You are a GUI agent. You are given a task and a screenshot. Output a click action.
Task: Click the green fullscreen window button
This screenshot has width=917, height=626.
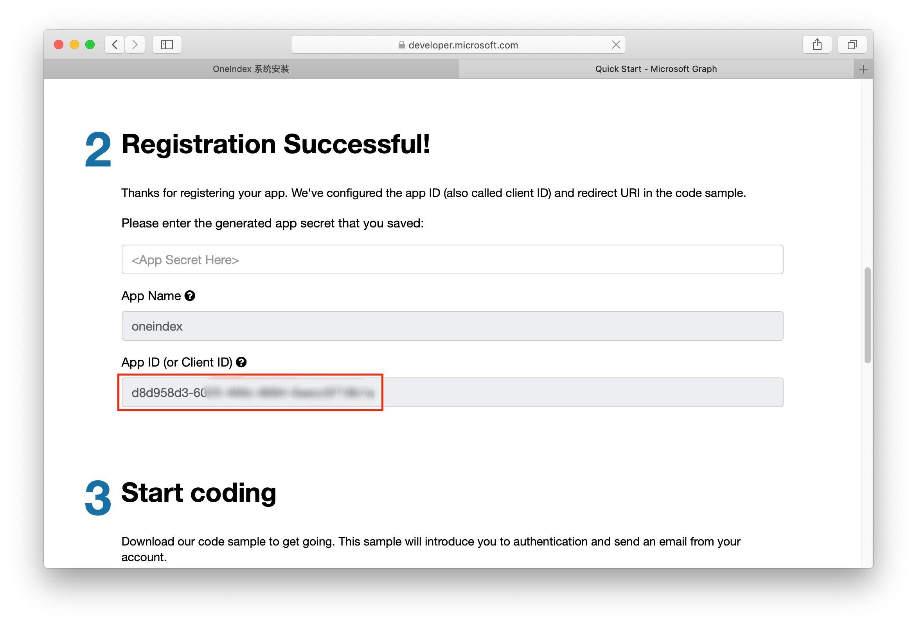click(x=90, y=45)
